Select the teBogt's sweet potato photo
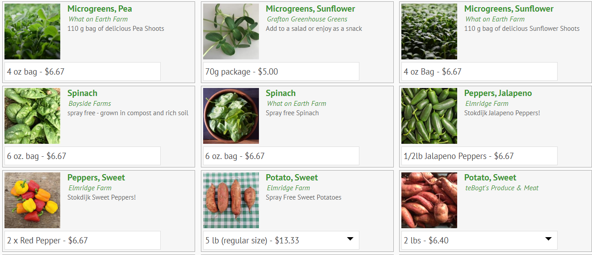The image size is (592, 255). coord(429,200)
